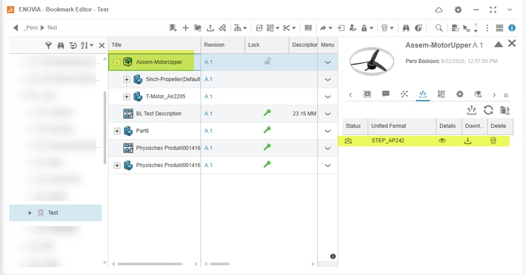Screen dimensions: 526x275
Task: Collapse the Assem-MotorUpper tree node
Action: (117, 62)
